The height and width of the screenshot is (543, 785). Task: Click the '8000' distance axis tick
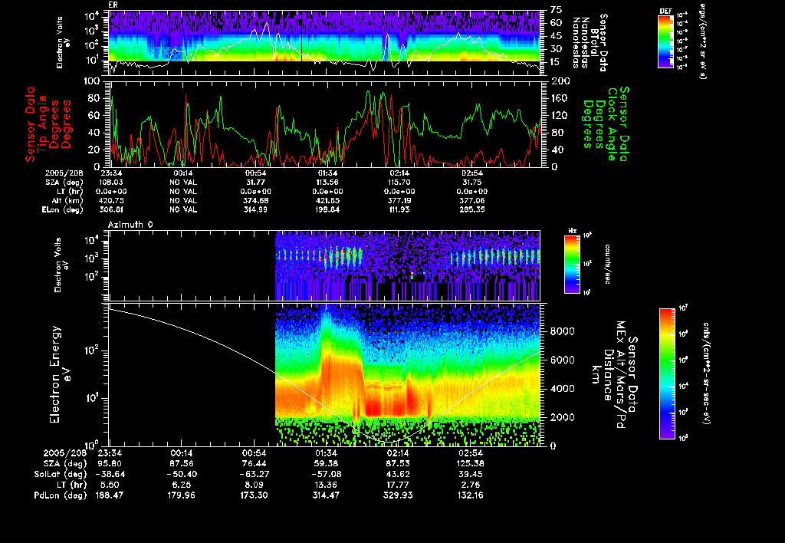(563, 331)
